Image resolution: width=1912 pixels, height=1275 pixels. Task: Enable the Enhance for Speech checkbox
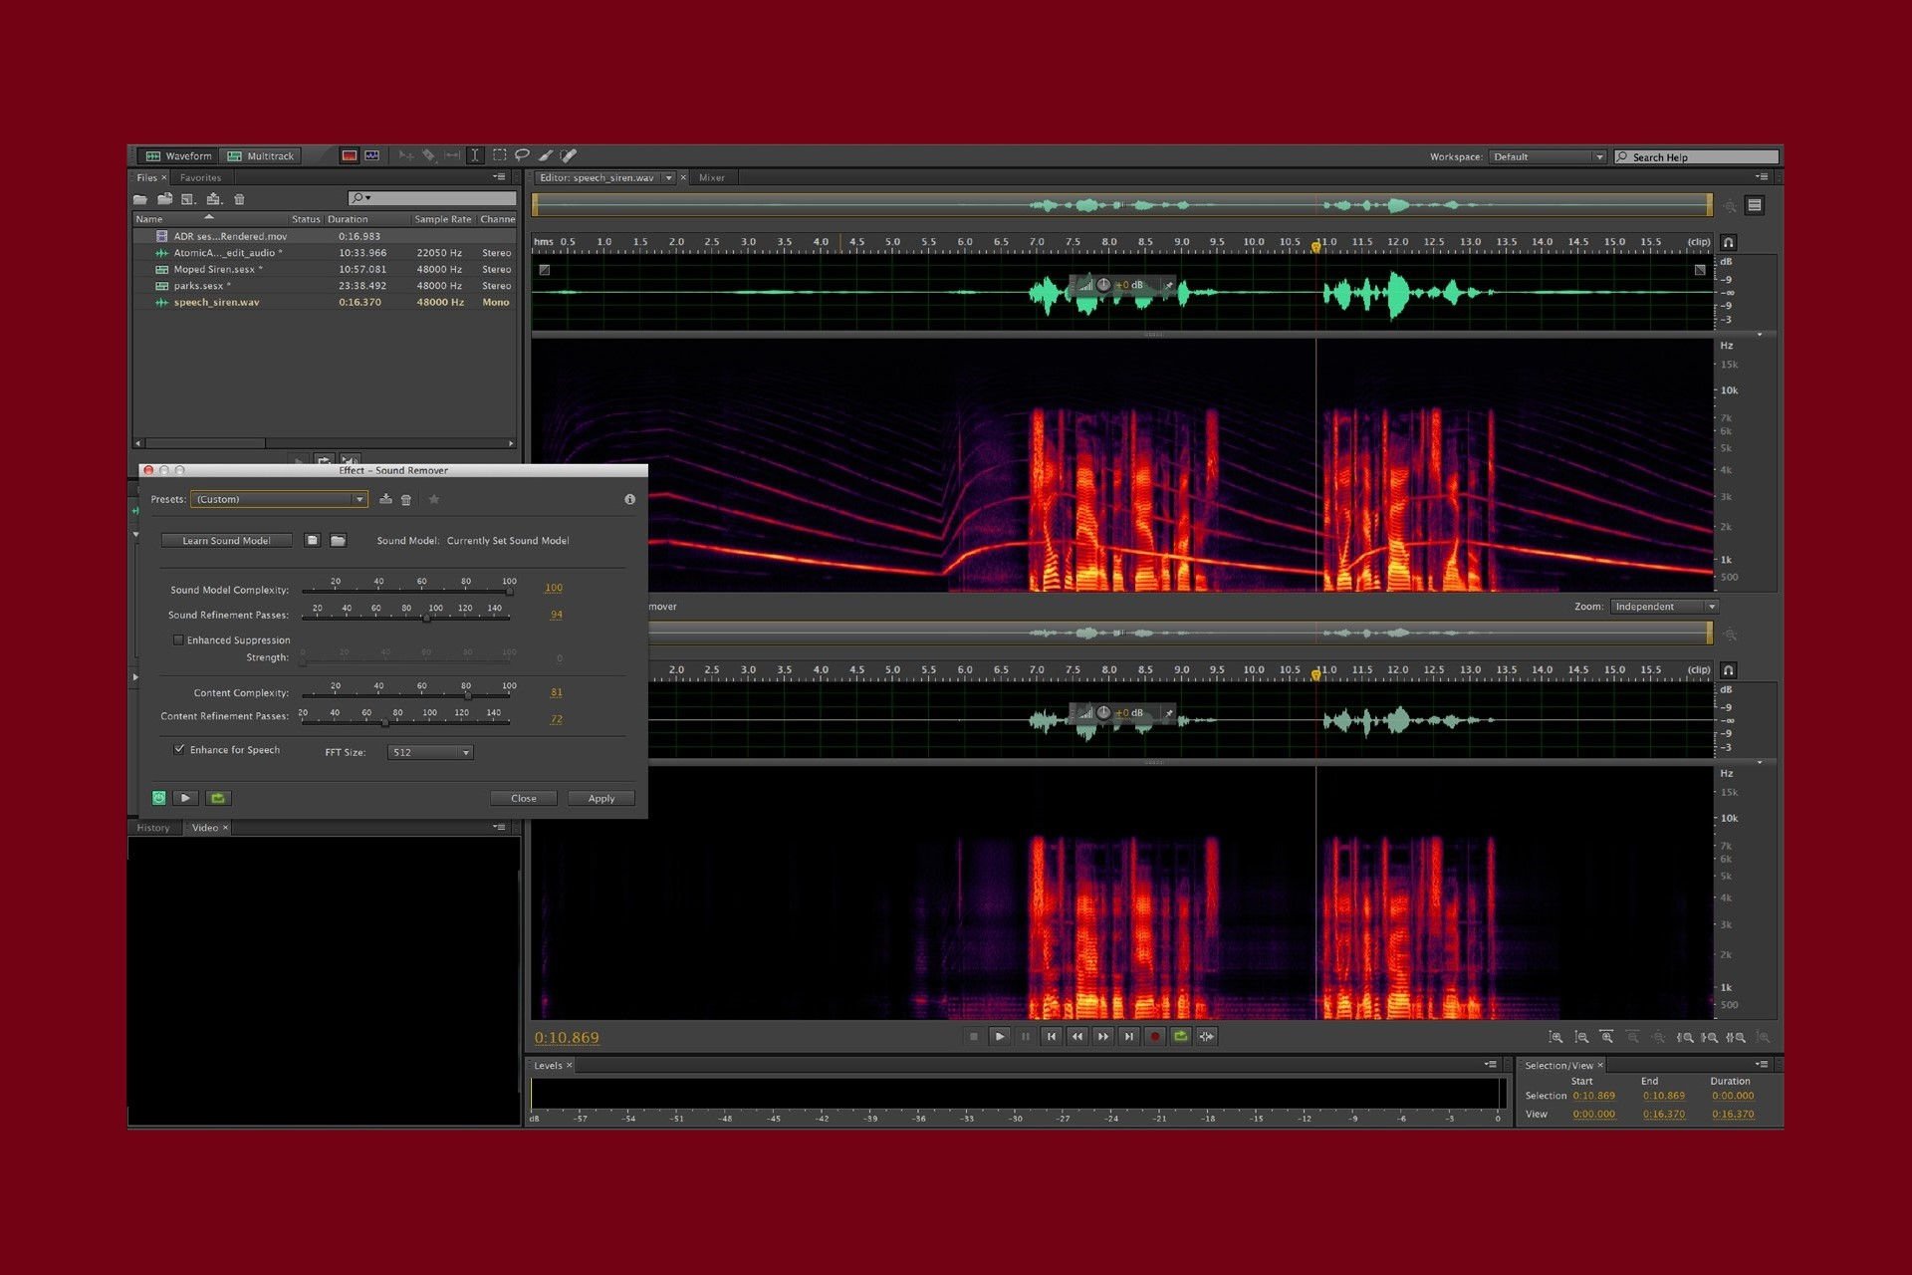[x=172, y=748]
